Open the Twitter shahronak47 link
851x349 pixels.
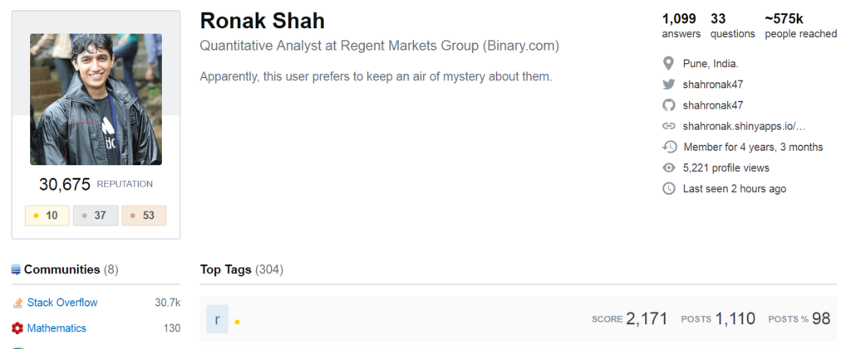click(x=712, y=85)
